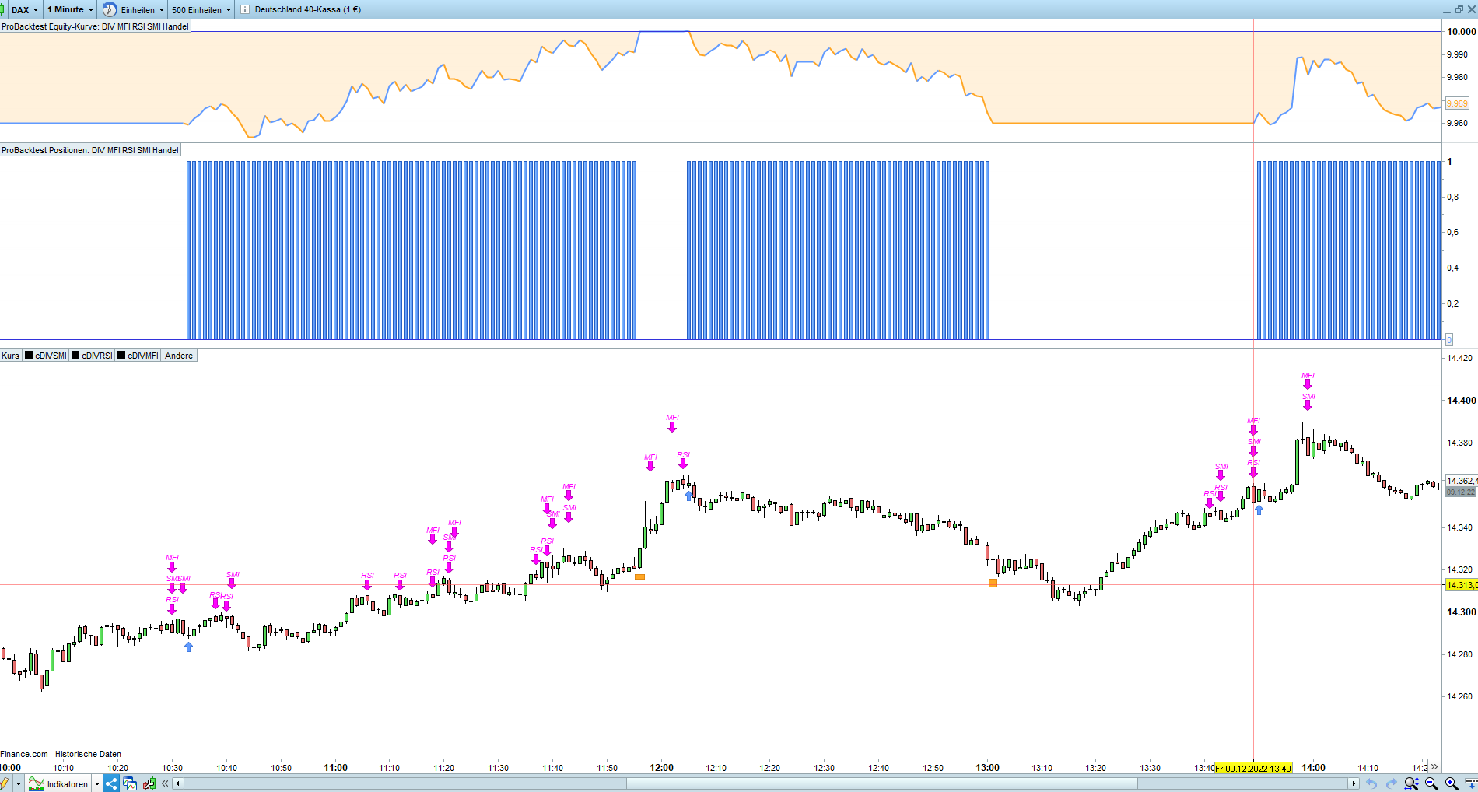The width and height of the screenshot is (1478, 792).
Task: Click the pencil drawing tool icon
Action: tap(5, 783)
